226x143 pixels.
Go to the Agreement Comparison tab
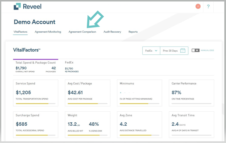point(82,32)
